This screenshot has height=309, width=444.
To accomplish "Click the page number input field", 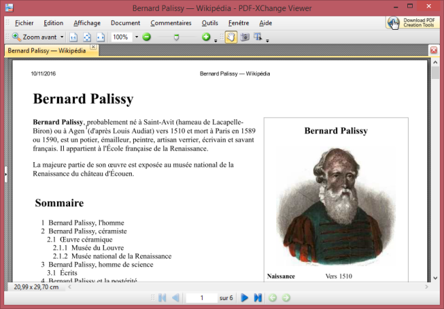I will click(202, 298).
